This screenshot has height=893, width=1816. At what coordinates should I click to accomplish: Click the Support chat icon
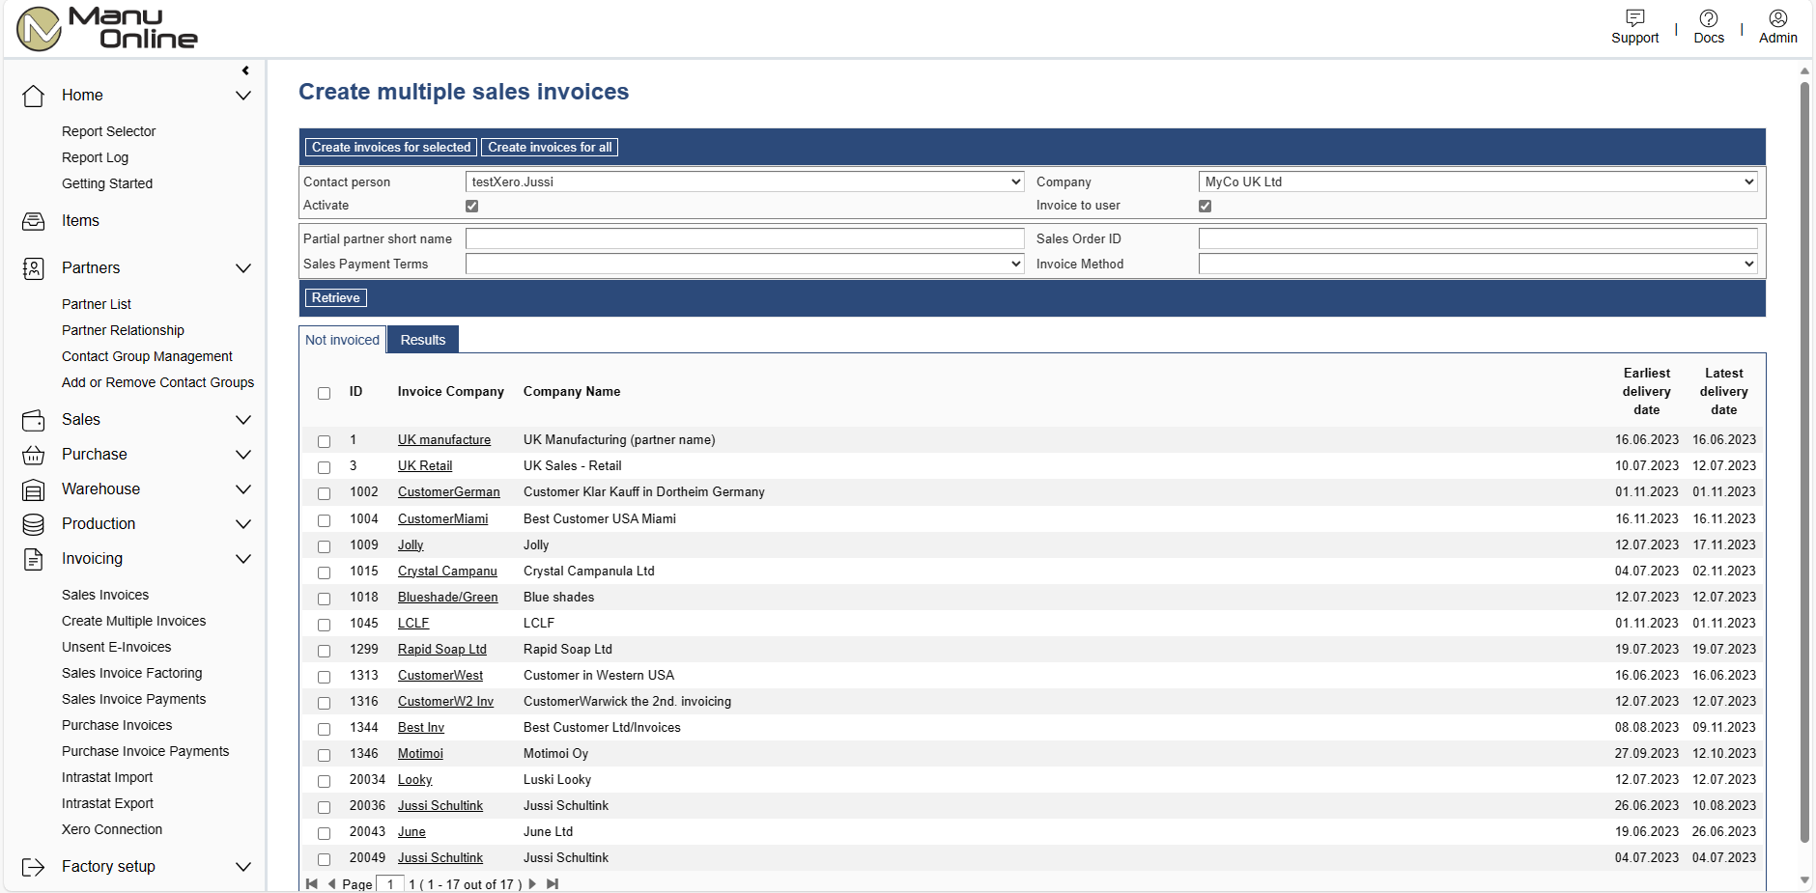1634,18
